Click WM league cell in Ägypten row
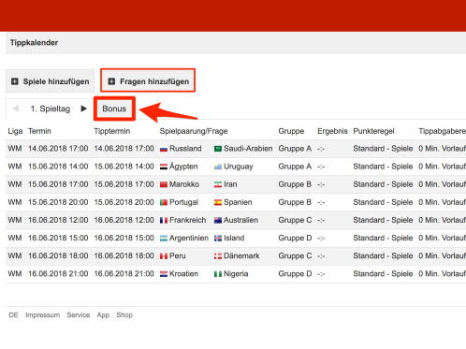The height and width of the screenshot is (349, 466). point(15,167)
